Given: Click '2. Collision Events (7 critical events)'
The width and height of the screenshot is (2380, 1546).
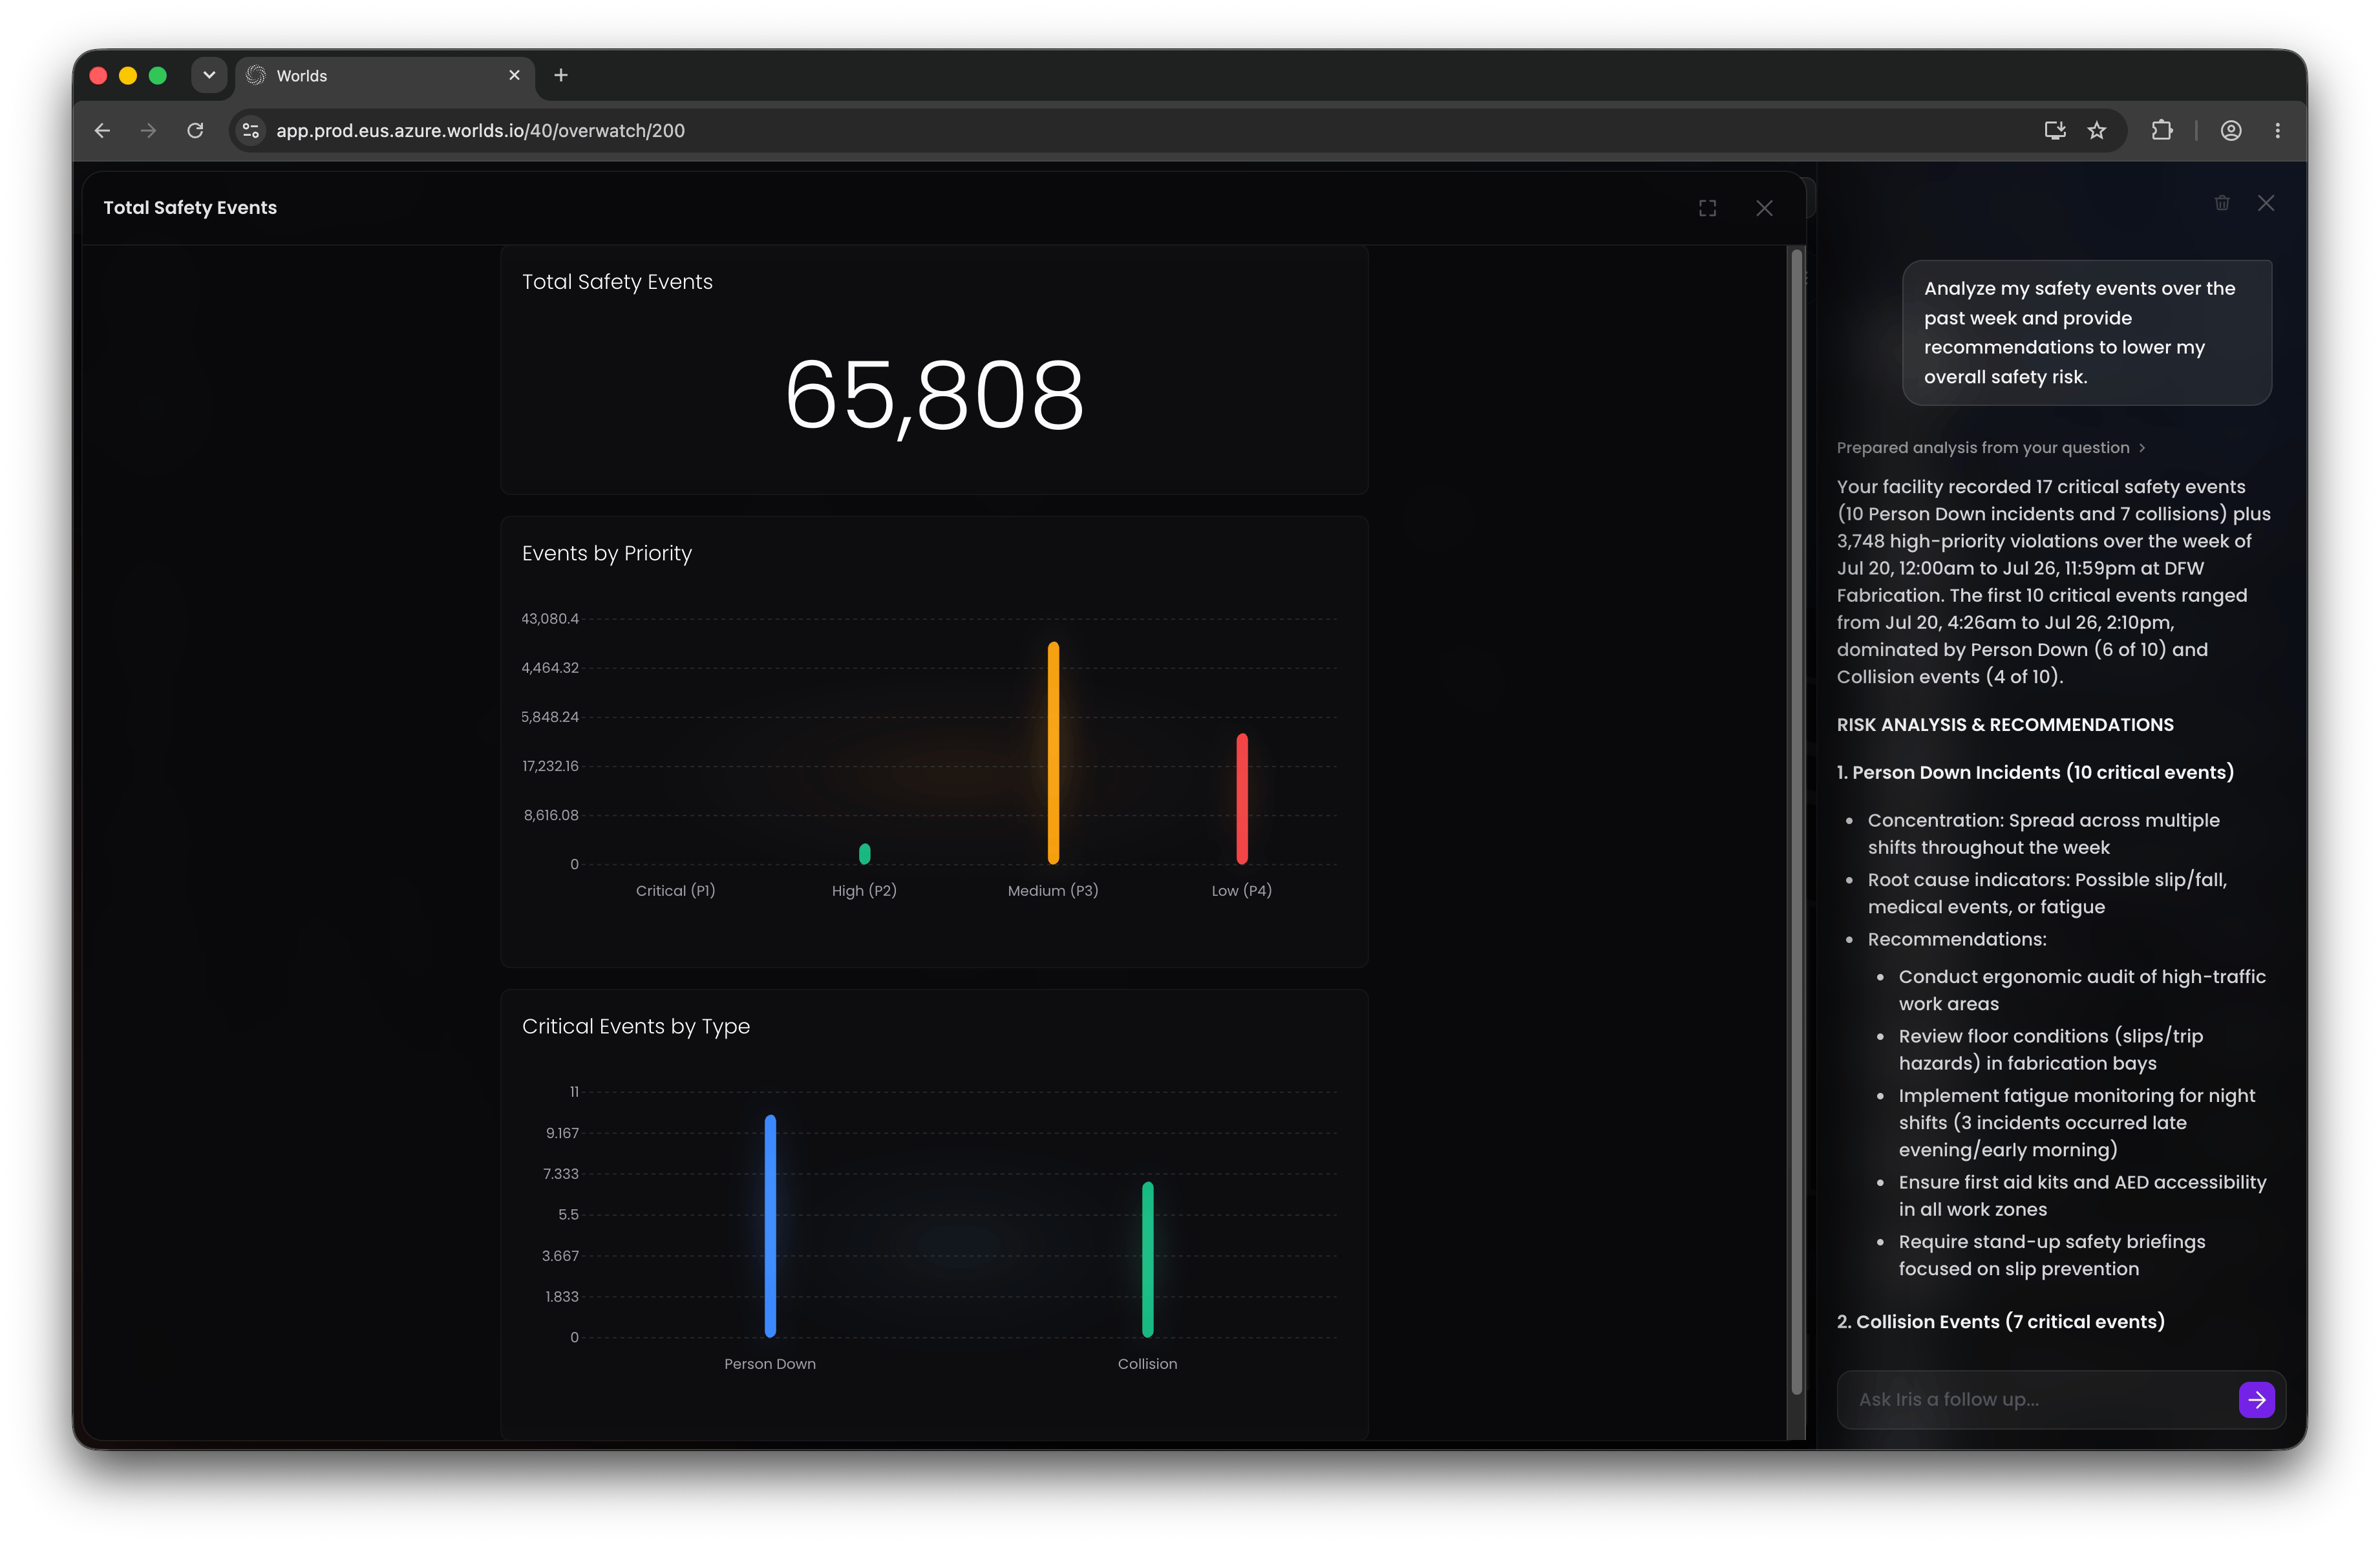Looking at the screenshot, I should click(x=2000, y=1321).
